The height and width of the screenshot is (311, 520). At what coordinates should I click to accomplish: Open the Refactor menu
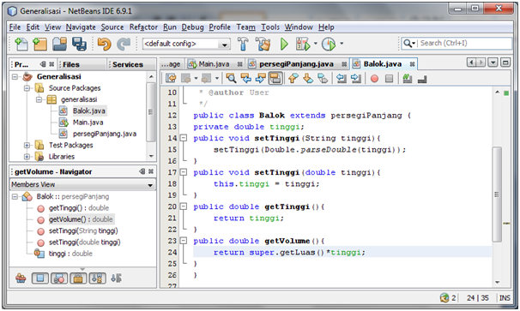143,27
